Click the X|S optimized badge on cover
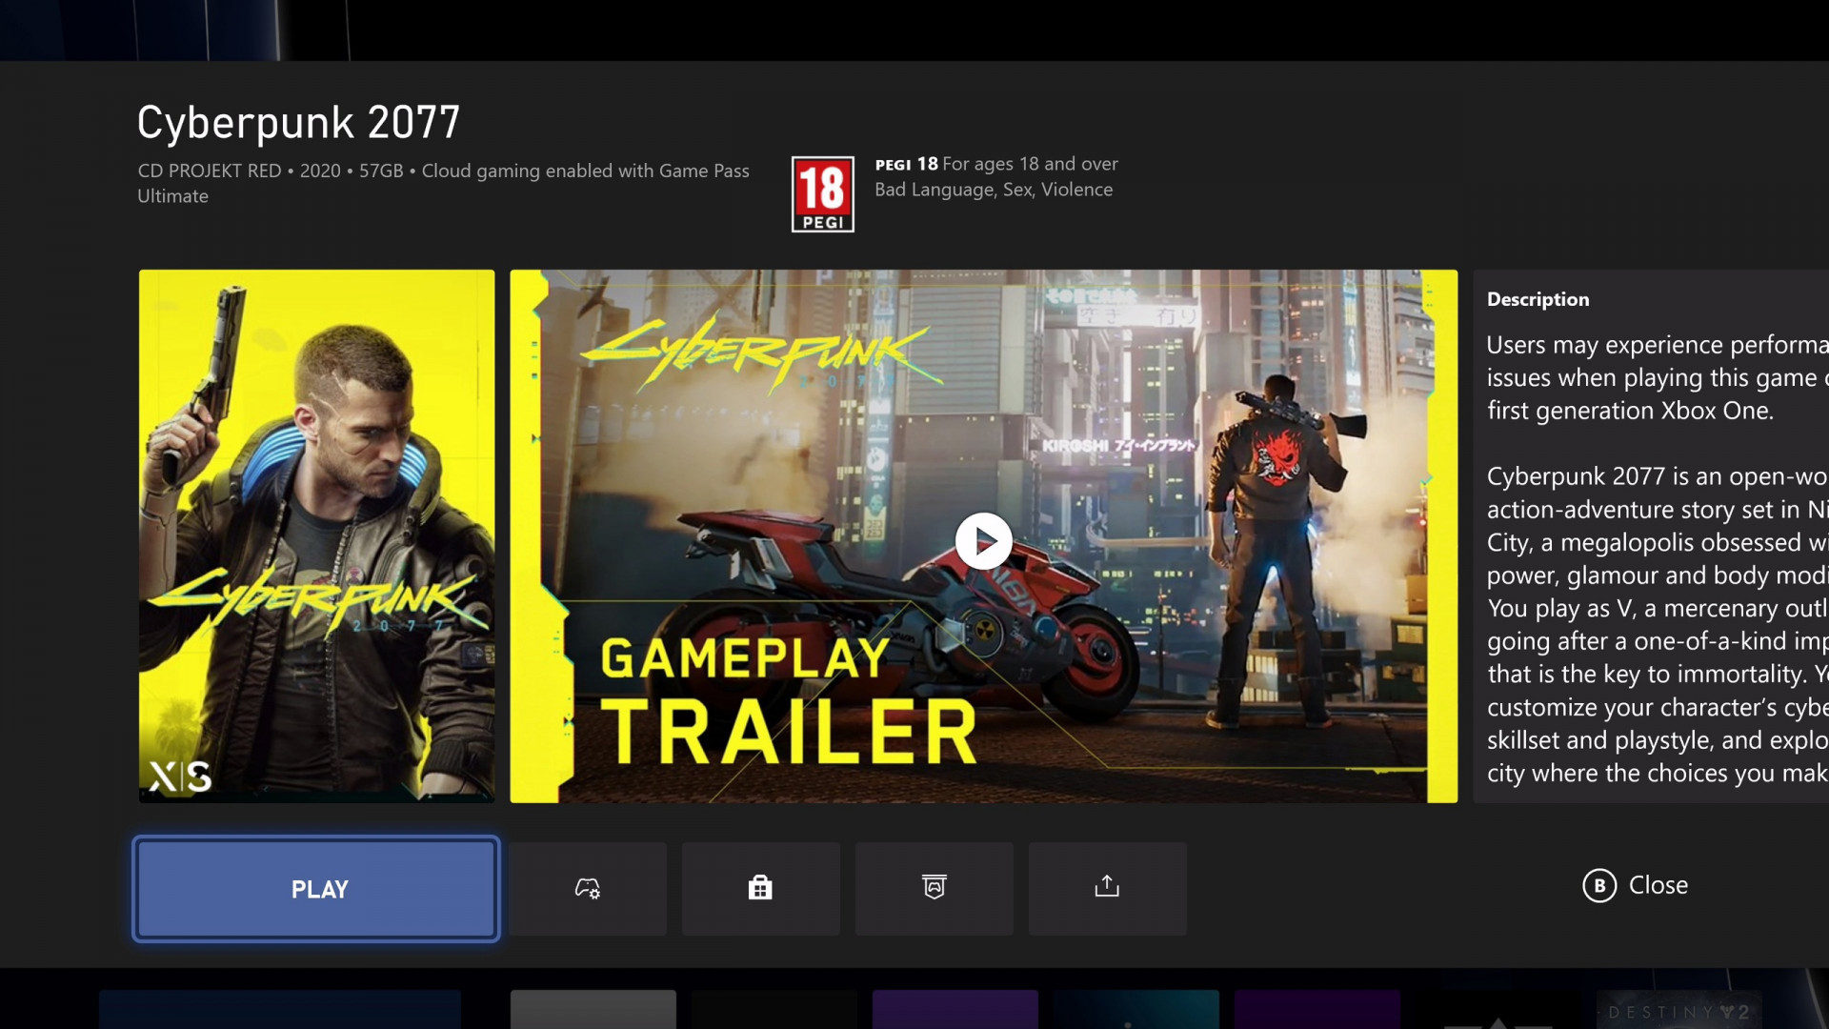1829x1029 pixels. click(x=179, y=777)
